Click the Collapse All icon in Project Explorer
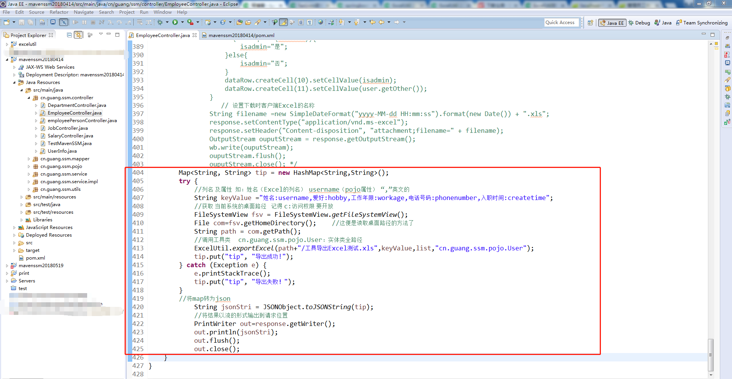This screenshot has width=732, height=379. click(69, 35)
